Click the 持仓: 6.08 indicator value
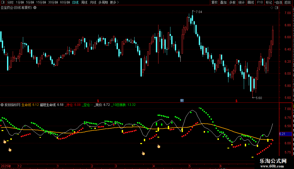 tap(73, 105)
